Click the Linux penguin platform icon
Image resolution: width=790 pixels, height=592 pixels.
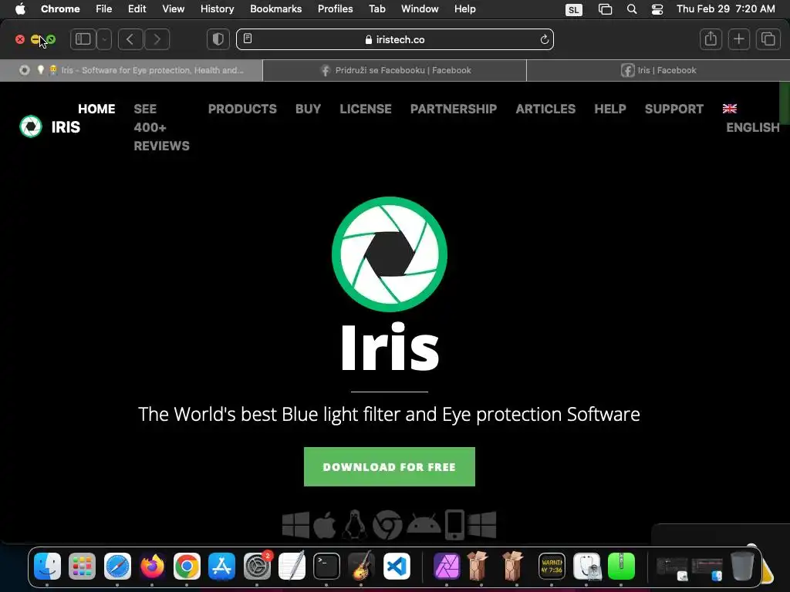pos(355,525)
